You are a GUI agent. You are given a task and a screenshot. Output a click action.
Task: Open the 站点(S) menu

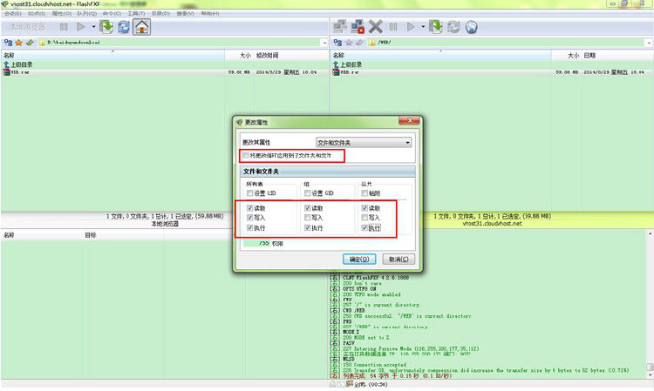[x=35, y=14]
